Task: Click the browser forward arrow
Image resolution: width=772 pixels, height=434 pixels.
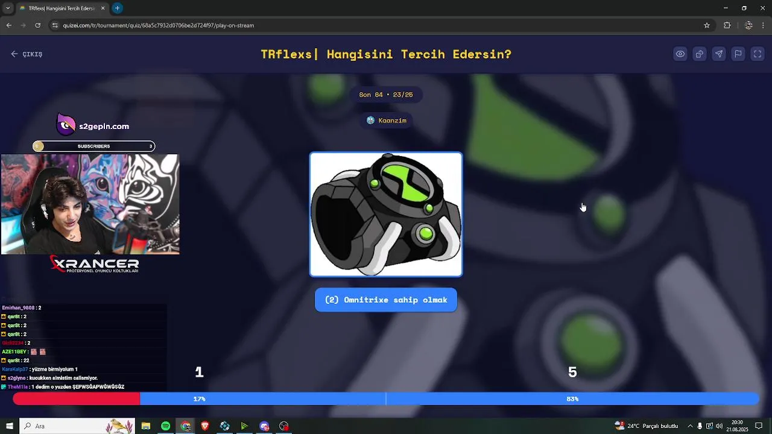Action: 23,25
